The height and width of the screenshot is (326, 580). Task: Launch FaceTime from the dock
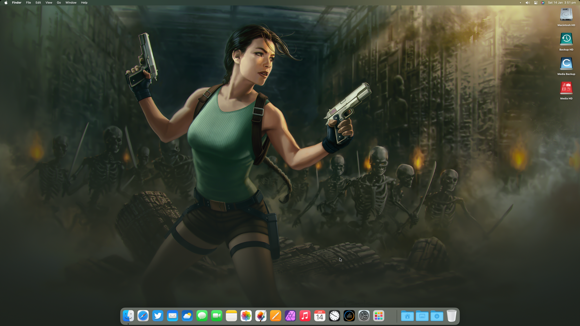coord(217,316)
